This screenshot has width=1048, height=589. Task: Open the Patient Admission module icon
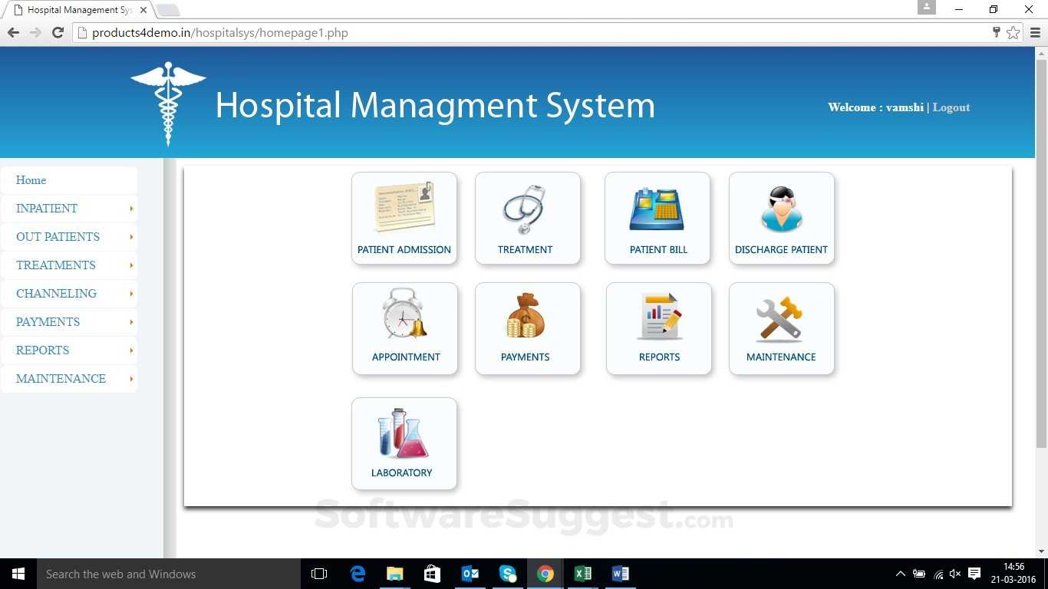click(404, 207)
